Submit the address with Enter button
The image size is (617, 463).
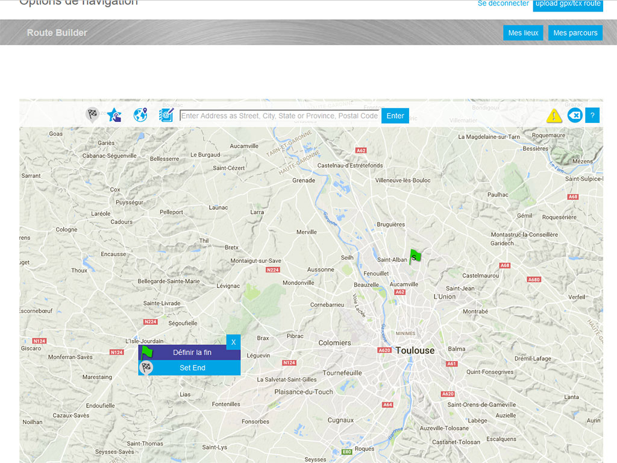click(395, 116)
